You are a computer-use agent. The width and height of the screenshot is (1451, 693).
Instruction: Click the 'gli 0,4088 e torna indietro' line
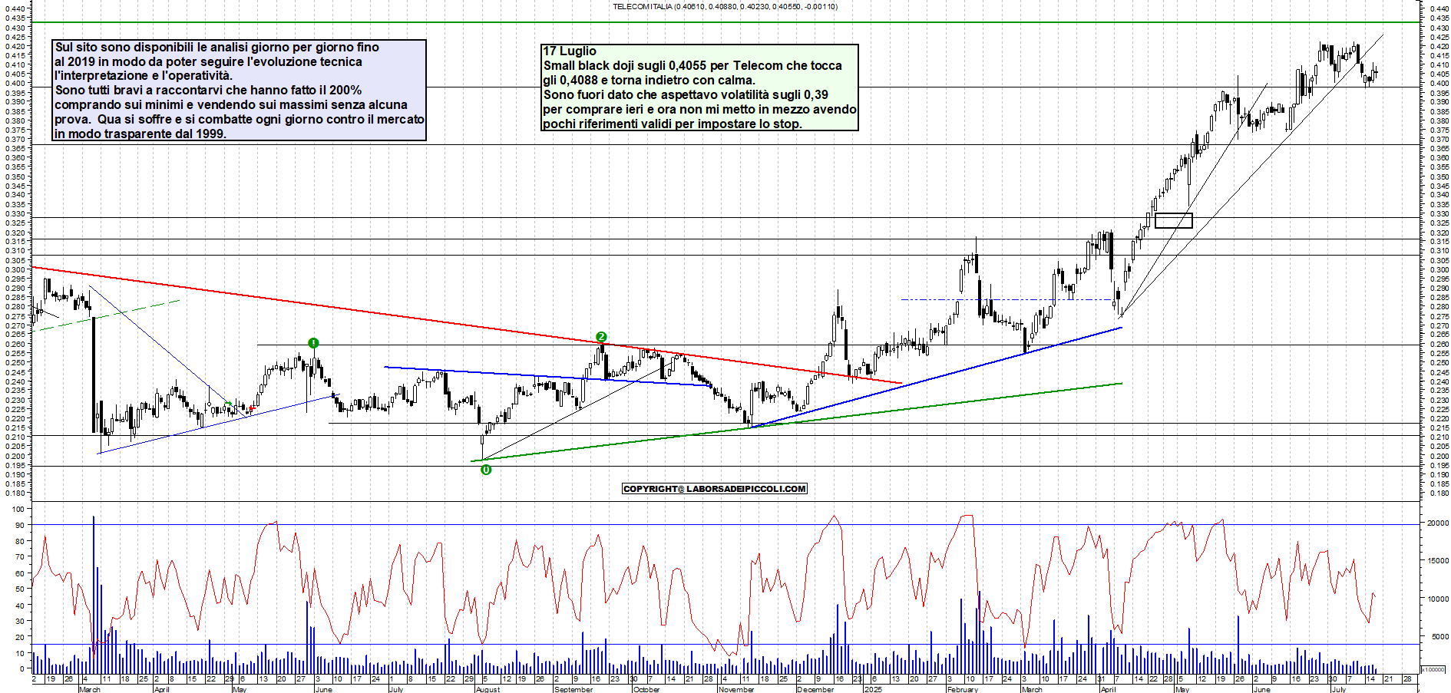coord(649,81)
